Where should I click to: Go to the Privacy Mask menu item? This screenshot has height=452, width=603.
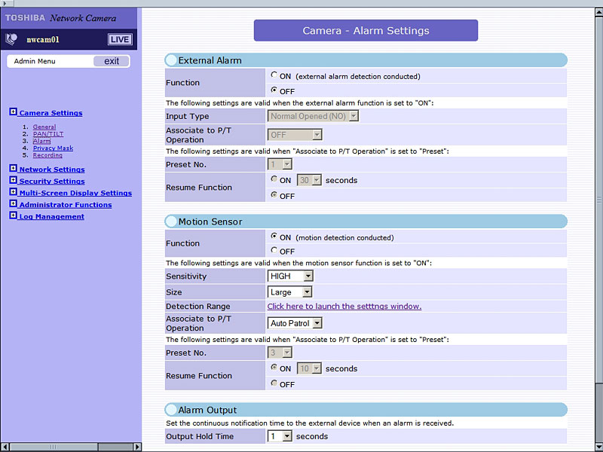tap(53, 148)
